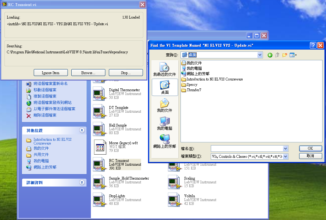Create new folder via toolbar icon
This screenshot has width=326, height=220.
[285, 55]
